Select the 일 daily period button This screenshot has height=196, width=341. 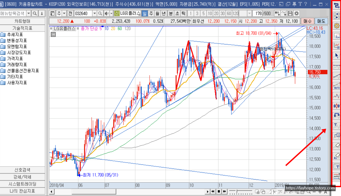coord(144,13)
